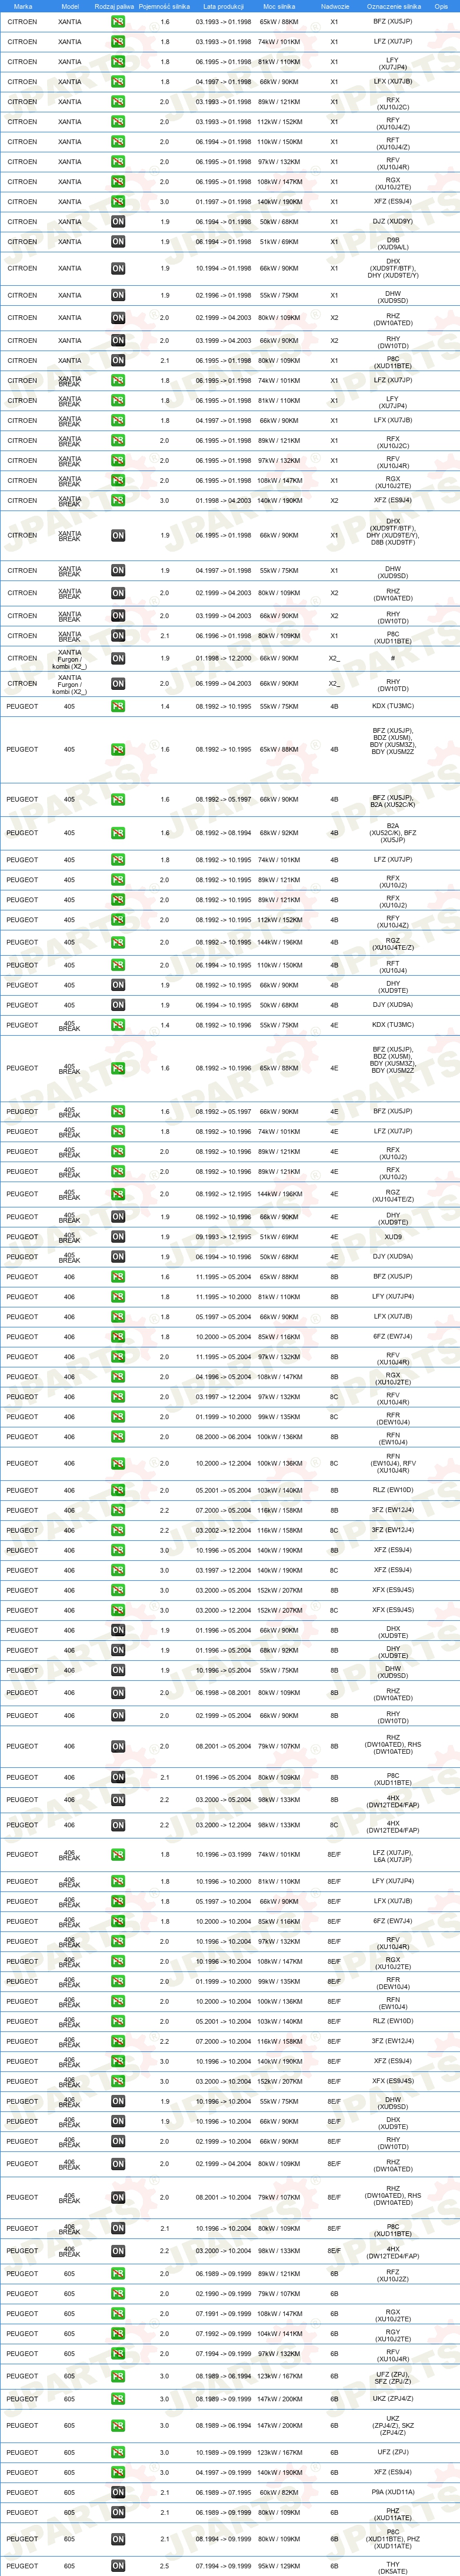Image resolution: width=460 pixels, height=2576 pixels.
Task: Click diesel ON icon in 605 THY 2.5 row
Action: coord(118,2567)
